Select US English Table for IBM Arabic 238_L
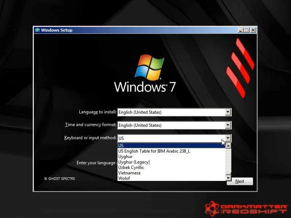 point(171,151)
